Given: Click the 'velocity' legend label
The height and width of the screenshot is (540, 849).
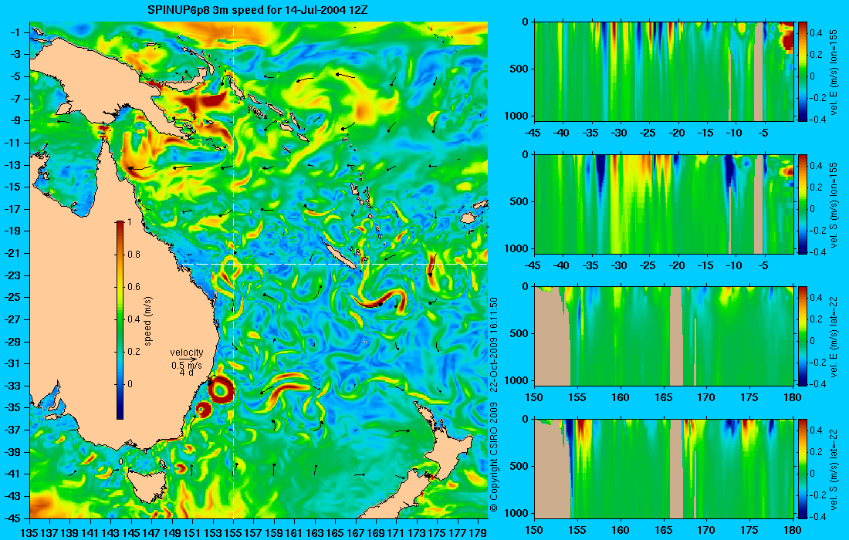Looking at the screenshot, I should (x=186, y=353).
